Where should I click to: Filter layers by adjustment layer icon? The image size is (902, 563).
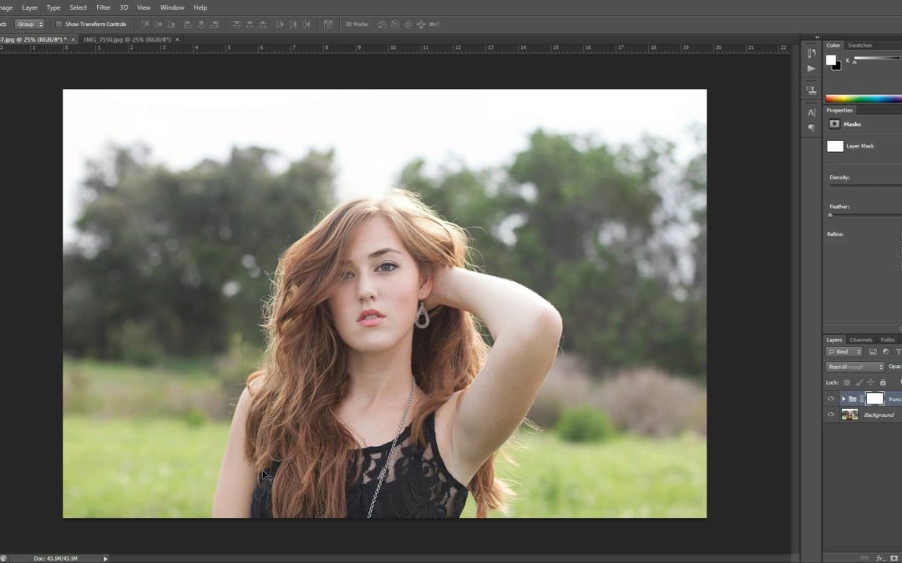click(886, 352)
